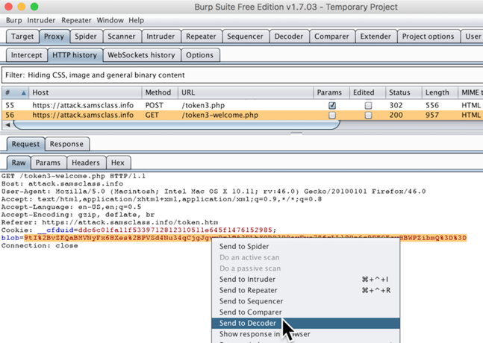
Task: Show the Response pane tab
Action: (x=66, y=144)
